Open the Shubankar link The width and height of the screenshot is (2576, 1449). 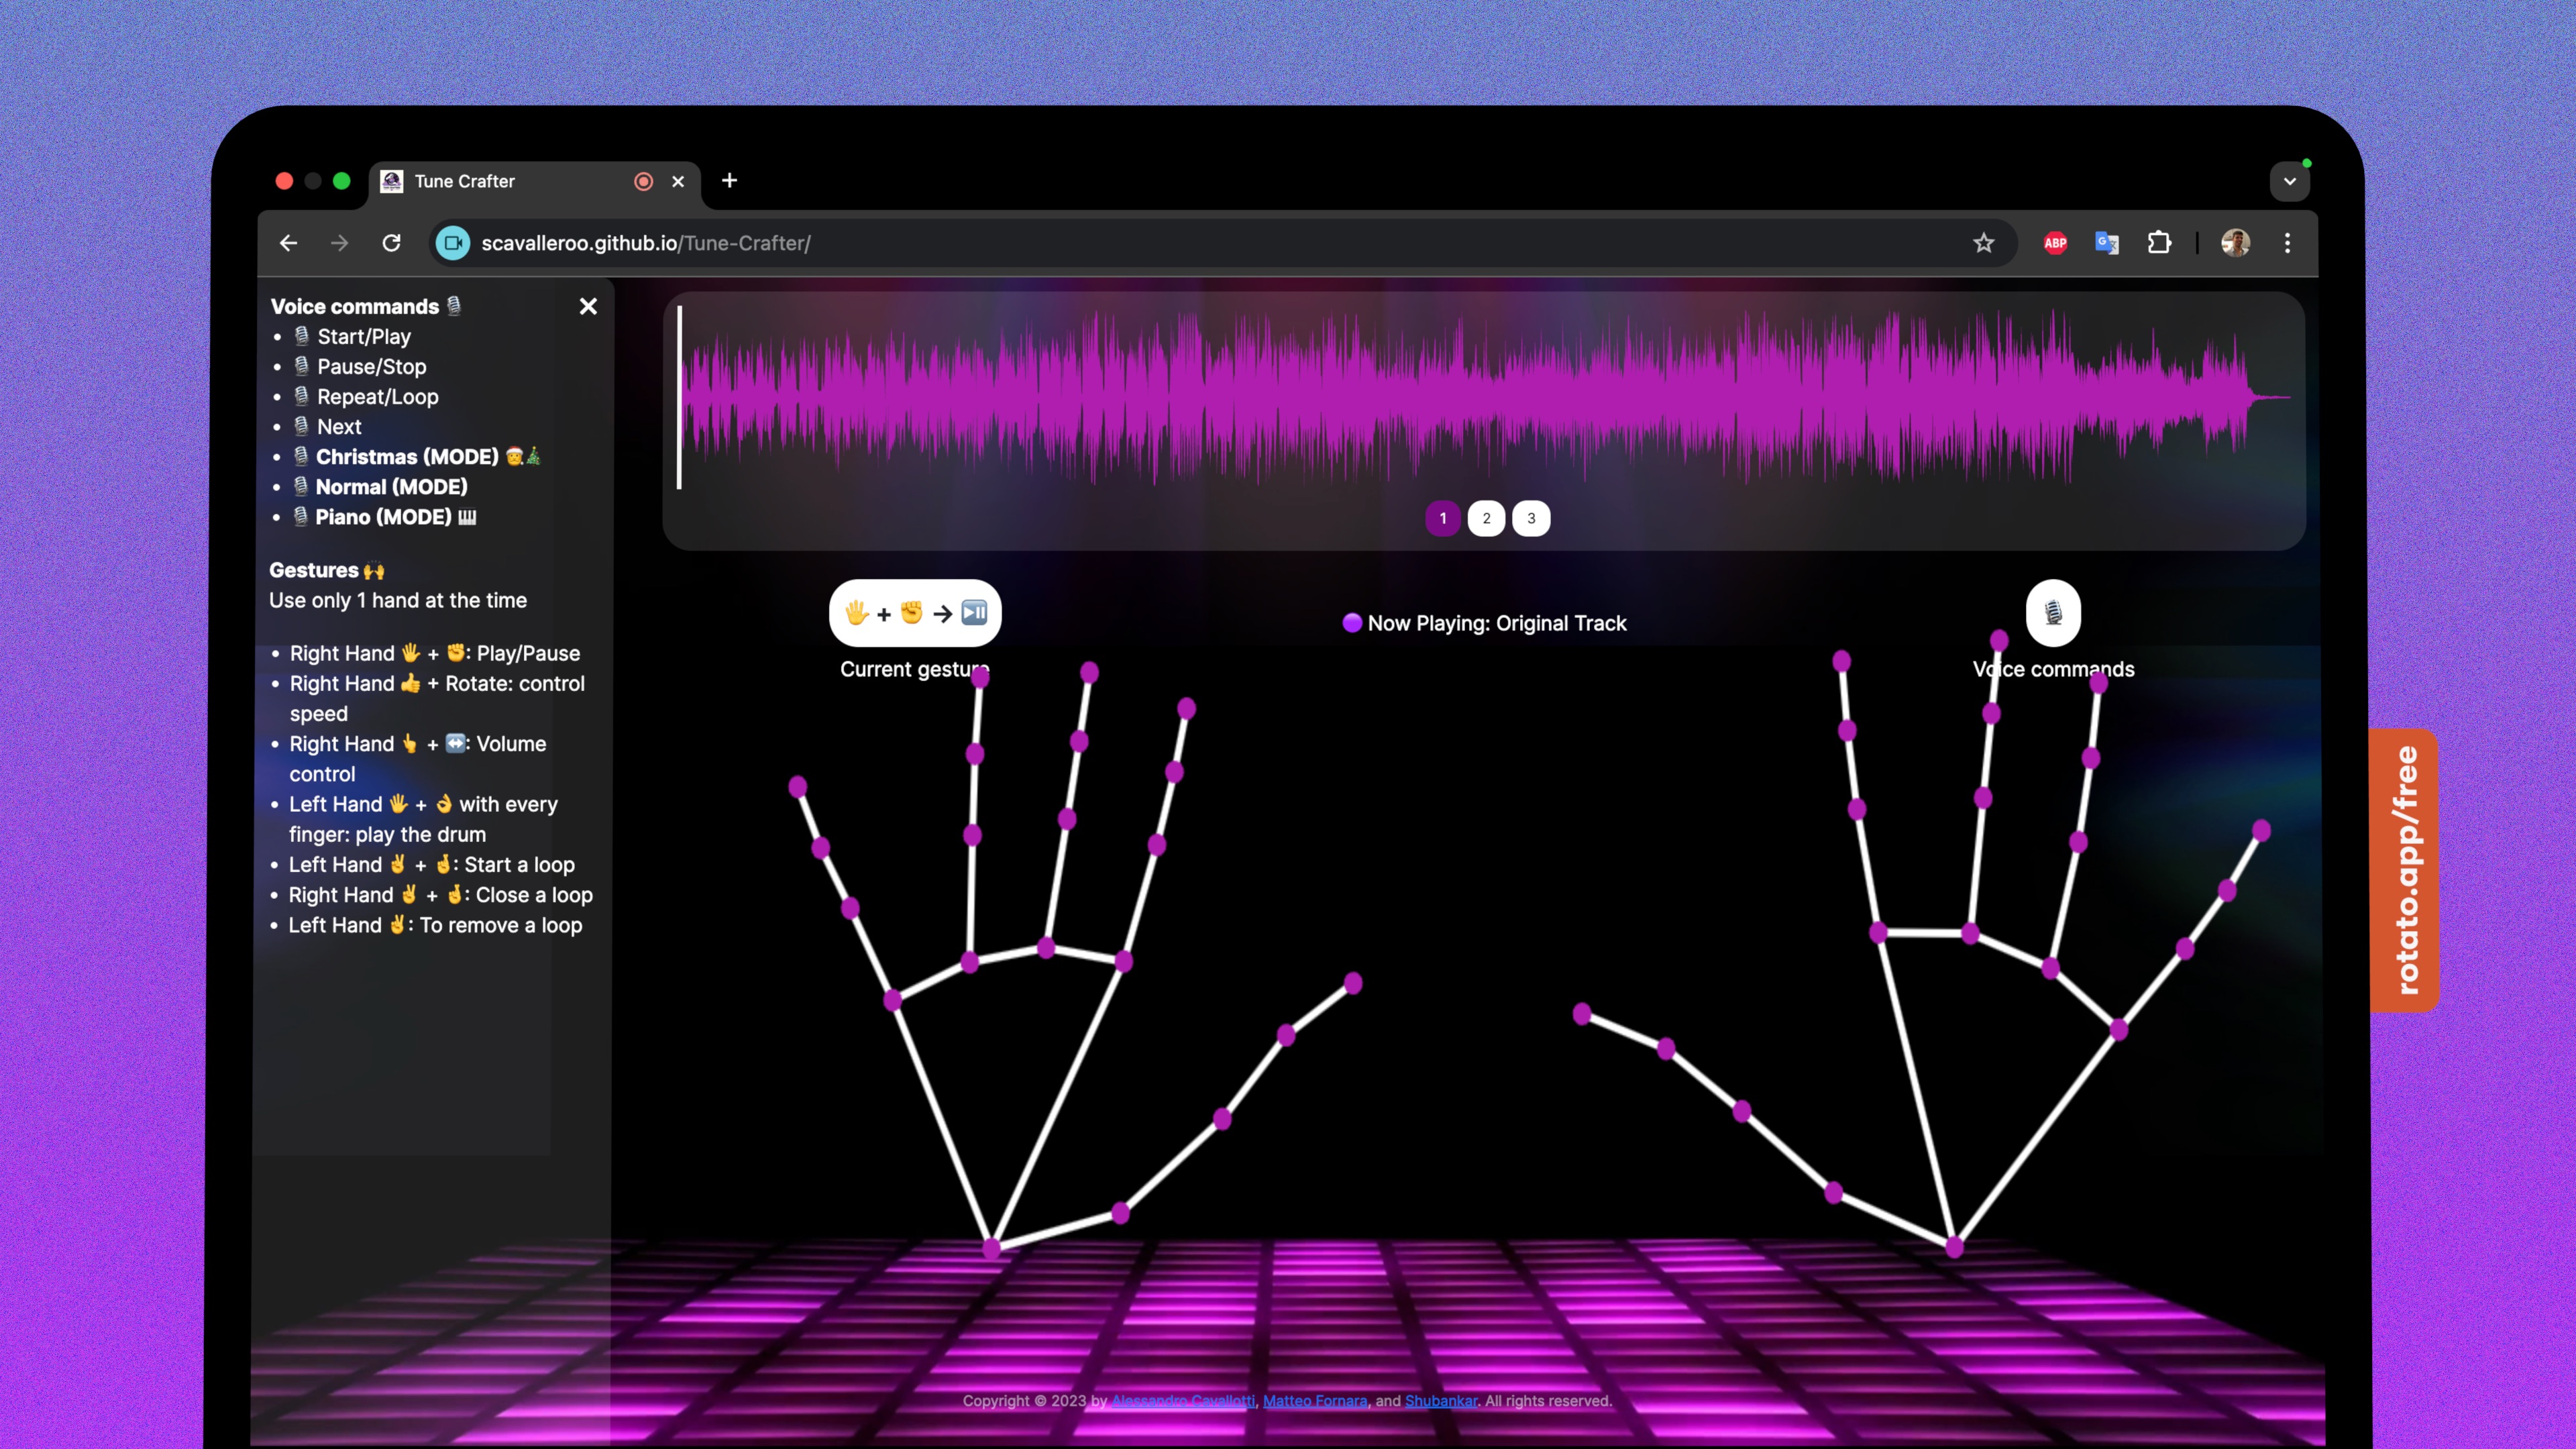(x=1441, y=1401)
